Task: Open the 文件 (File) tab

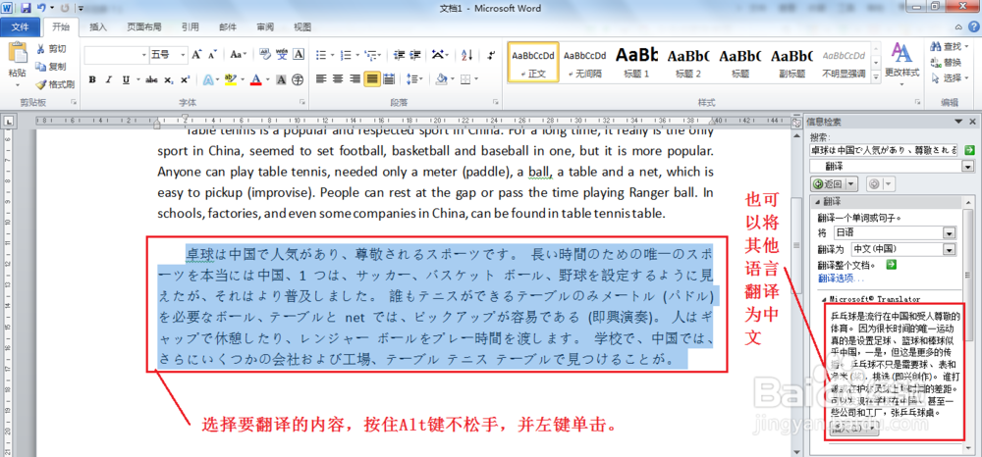Action: click(20, 26)
